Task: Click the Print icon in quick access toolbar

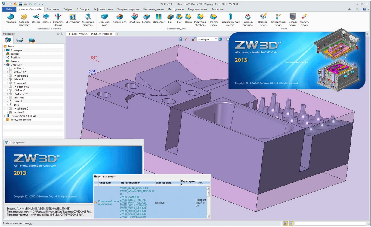Action: click(25, 4)
